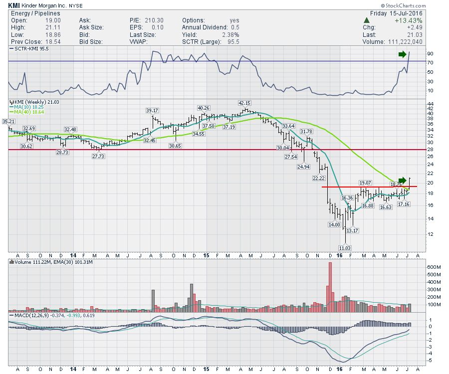
Task: Click the 16.36 price label
Action: (347, 198)
